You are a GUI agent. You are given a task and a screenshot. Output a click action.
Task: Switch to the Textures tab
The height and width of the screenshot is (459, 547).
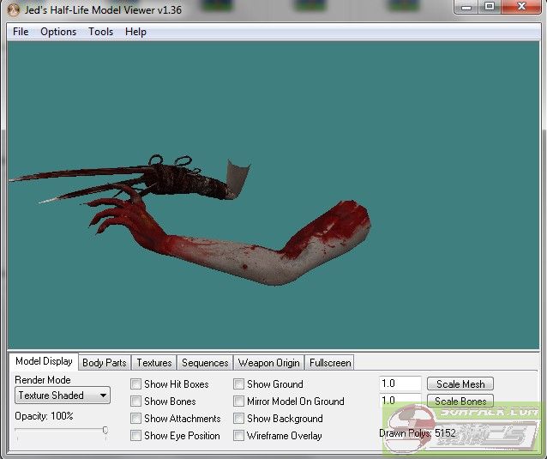(x=154, y=363)
